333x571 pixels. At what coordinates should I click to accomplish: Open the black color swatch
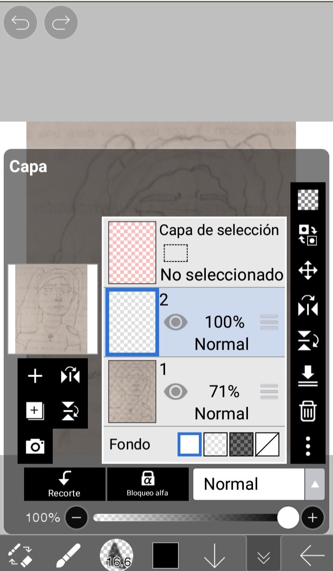click(166, 555)
